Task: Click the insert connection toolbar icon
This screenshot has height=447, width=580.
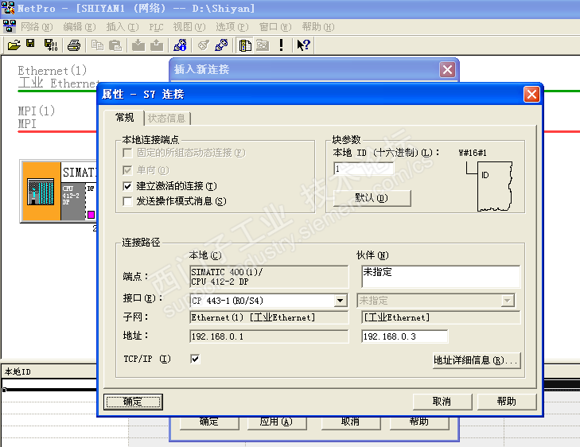Action: click(221, 45)
